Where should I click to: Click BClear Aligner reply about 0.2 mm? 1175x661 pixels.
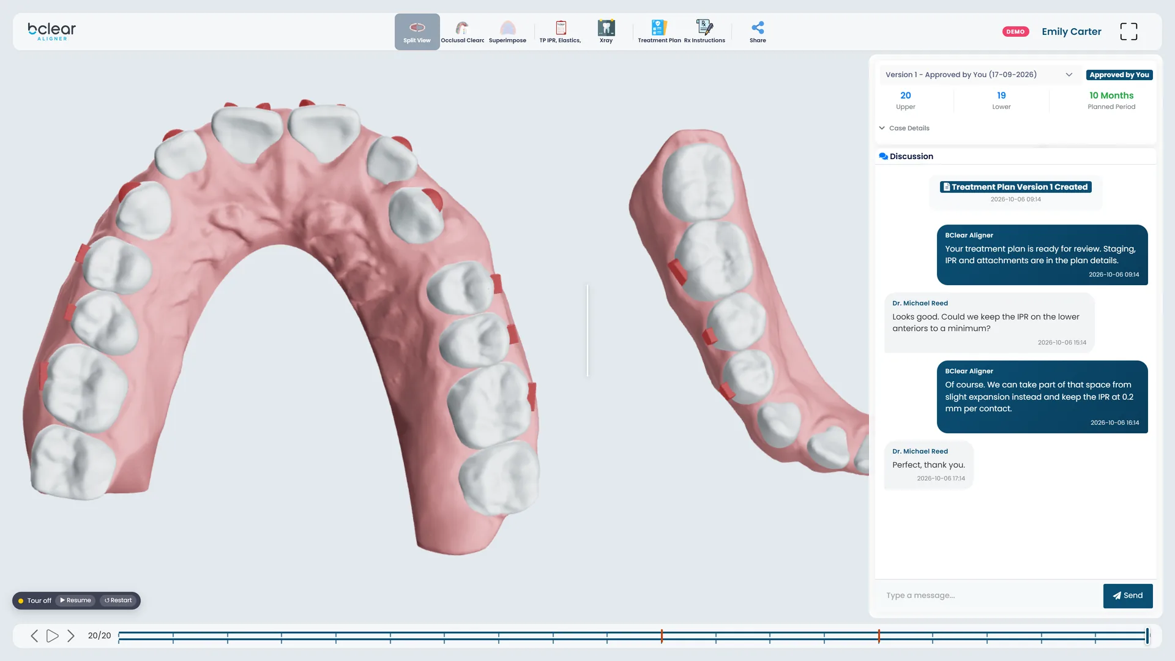[1042, 397]
